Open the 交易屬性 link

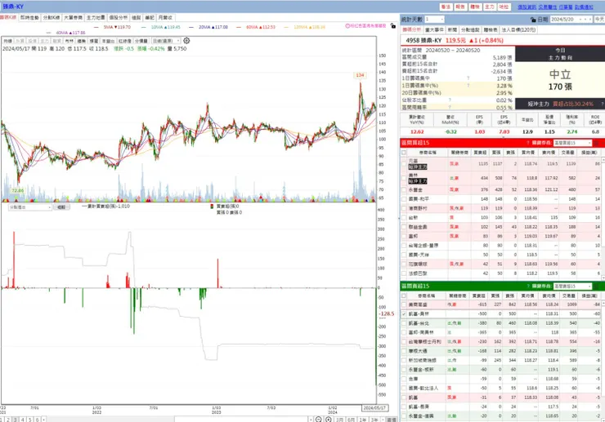(x=548, y=7)
